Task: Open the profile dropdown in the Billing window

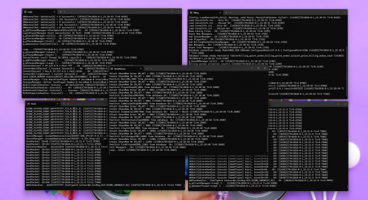Action: (x=230, y=13)
